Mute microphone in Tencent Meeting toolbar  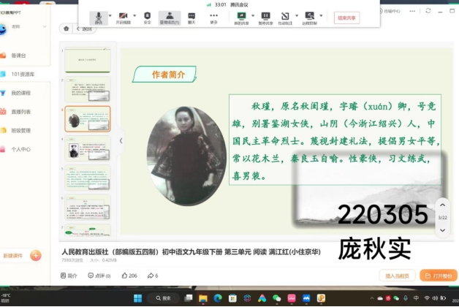pos(97,16)
